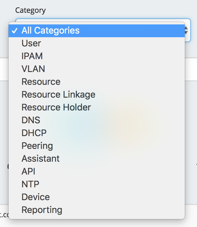Select the API category
The width and height of the screenshot is (197, 227).
pos(28,171)
